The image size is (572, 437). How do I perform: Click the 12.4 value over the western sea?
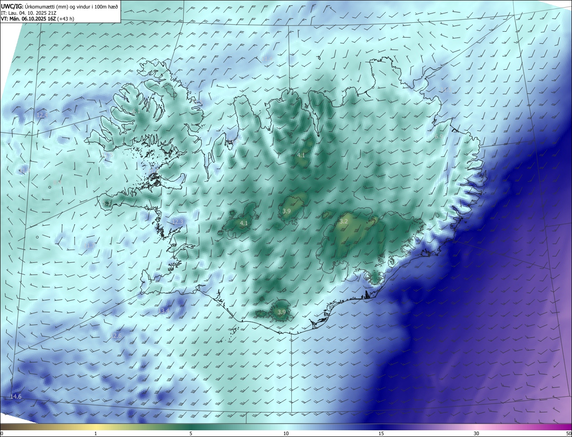click(x=42, y=115)
